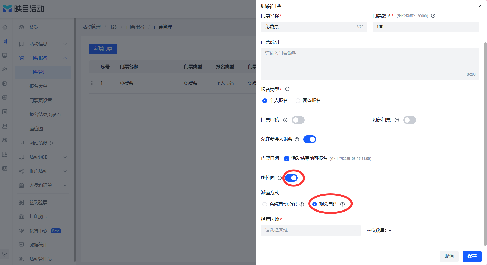The width and height of the screenshot is (488, 265).
Task: Click help icon beside 门票数量 quota
Action: (433, 16)
